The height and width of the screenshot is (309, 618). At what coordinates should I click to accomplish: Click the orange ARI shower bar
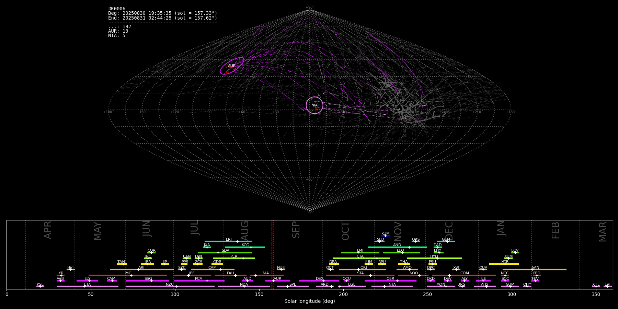142,270
